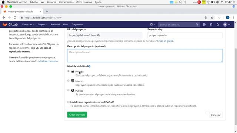Click the GitLab fox logo
The width and height of the screenshot is (237, 133).
(5, 24)
